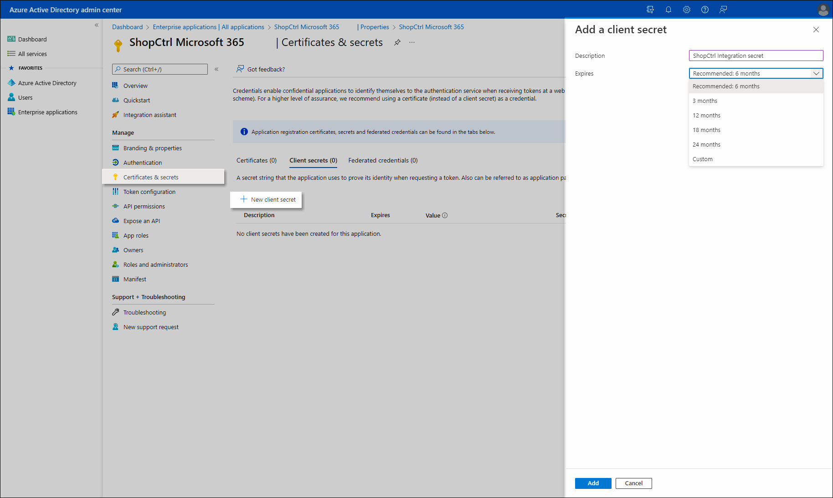
Task: Click the Description text field
Action: pyautogui.click(x=756, y=56)
